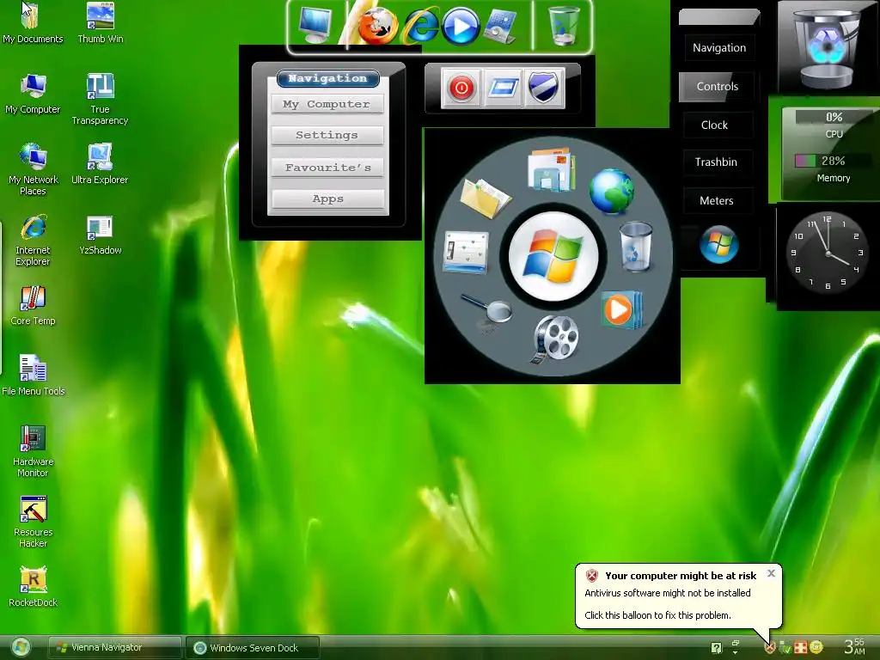Open My Documents desktop icon

33,23
